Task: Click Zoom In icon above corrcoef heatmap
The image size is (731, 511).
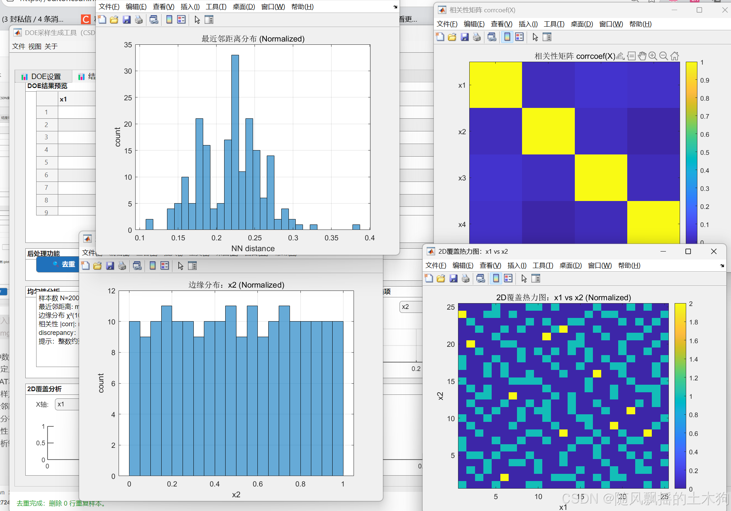Action: coord(653,56)
